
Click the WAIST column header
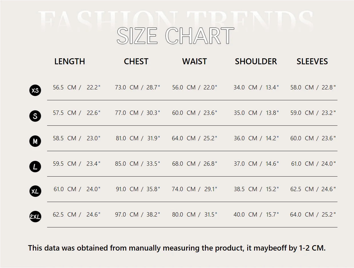point(194,61)
